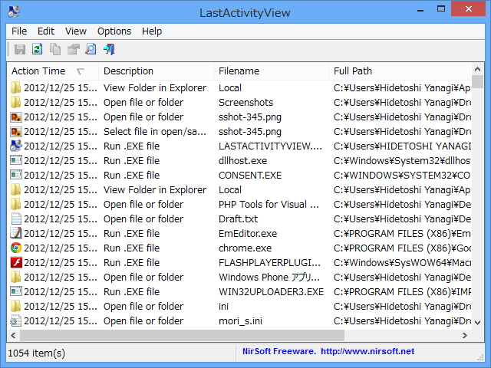This screenshot has height=368, width=491.
Task: Select the chrome.exe filename cell
Action: [245, 248]
